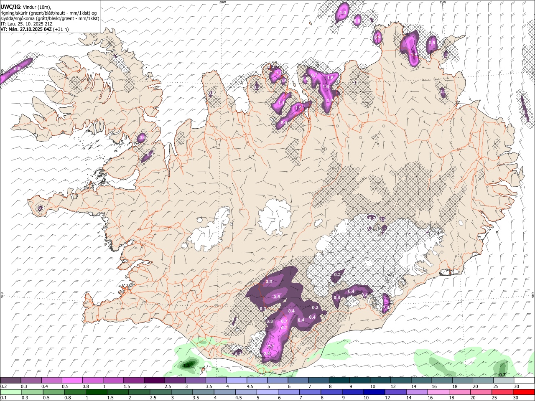Click the 'VT: Mán. 27.10.2025 04Z (+31 h)' line

[35, 29]
